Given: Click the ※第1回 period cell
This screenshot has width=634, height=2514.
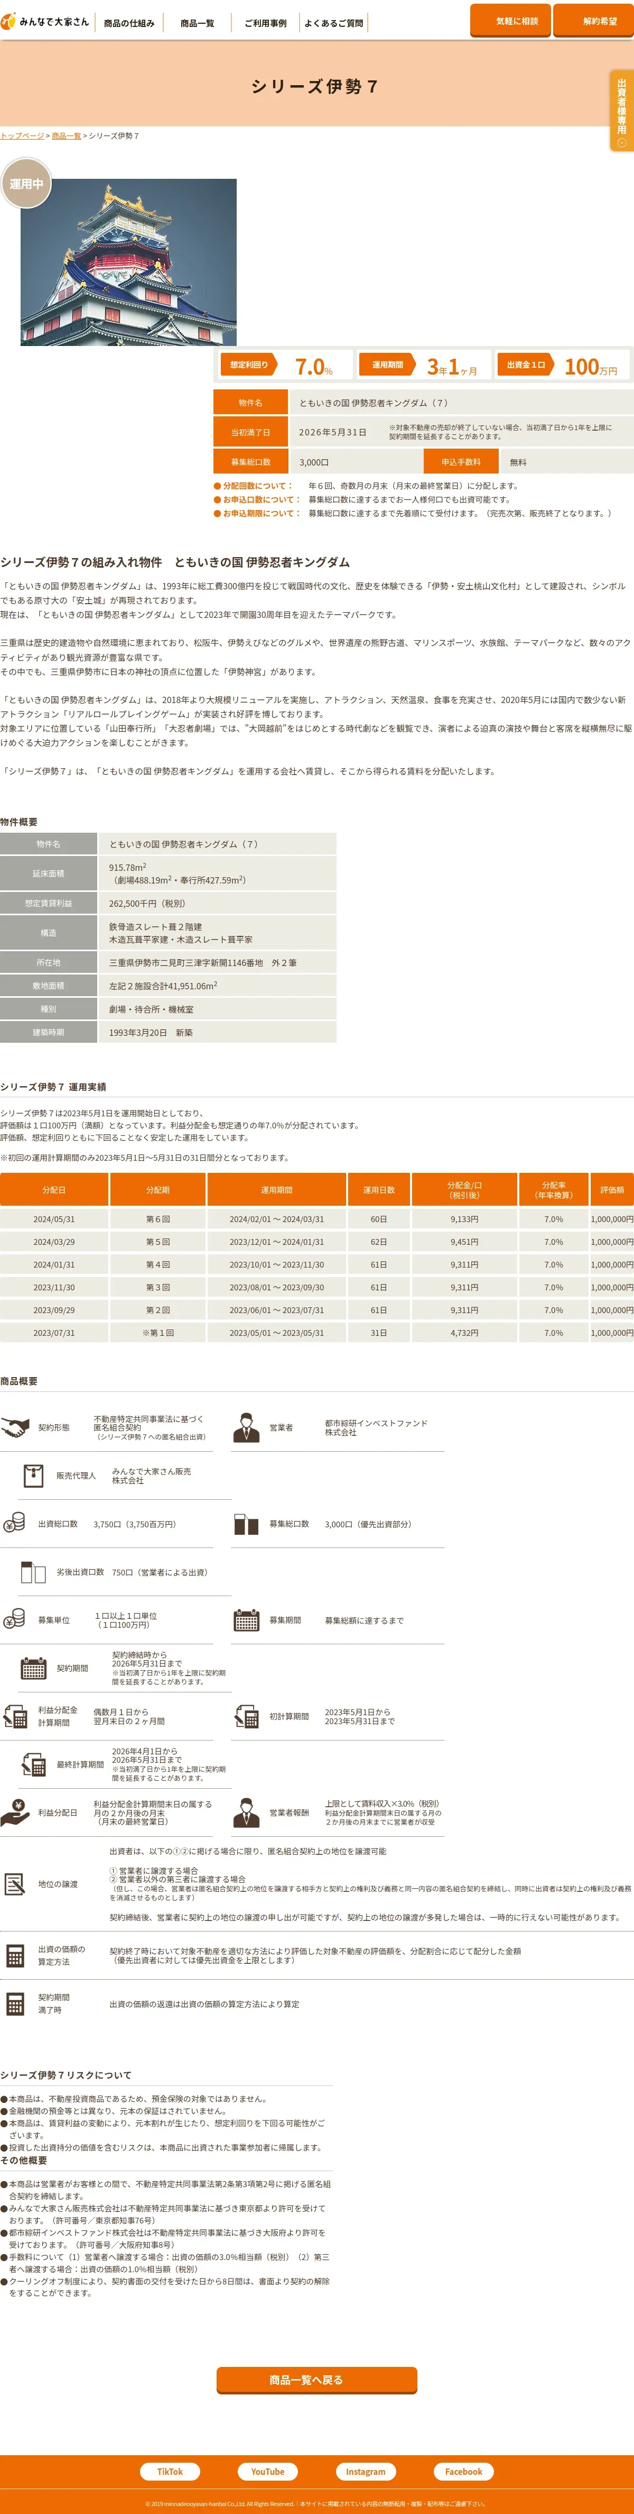Looking at the screenshot, I should tap(158, 1332).
